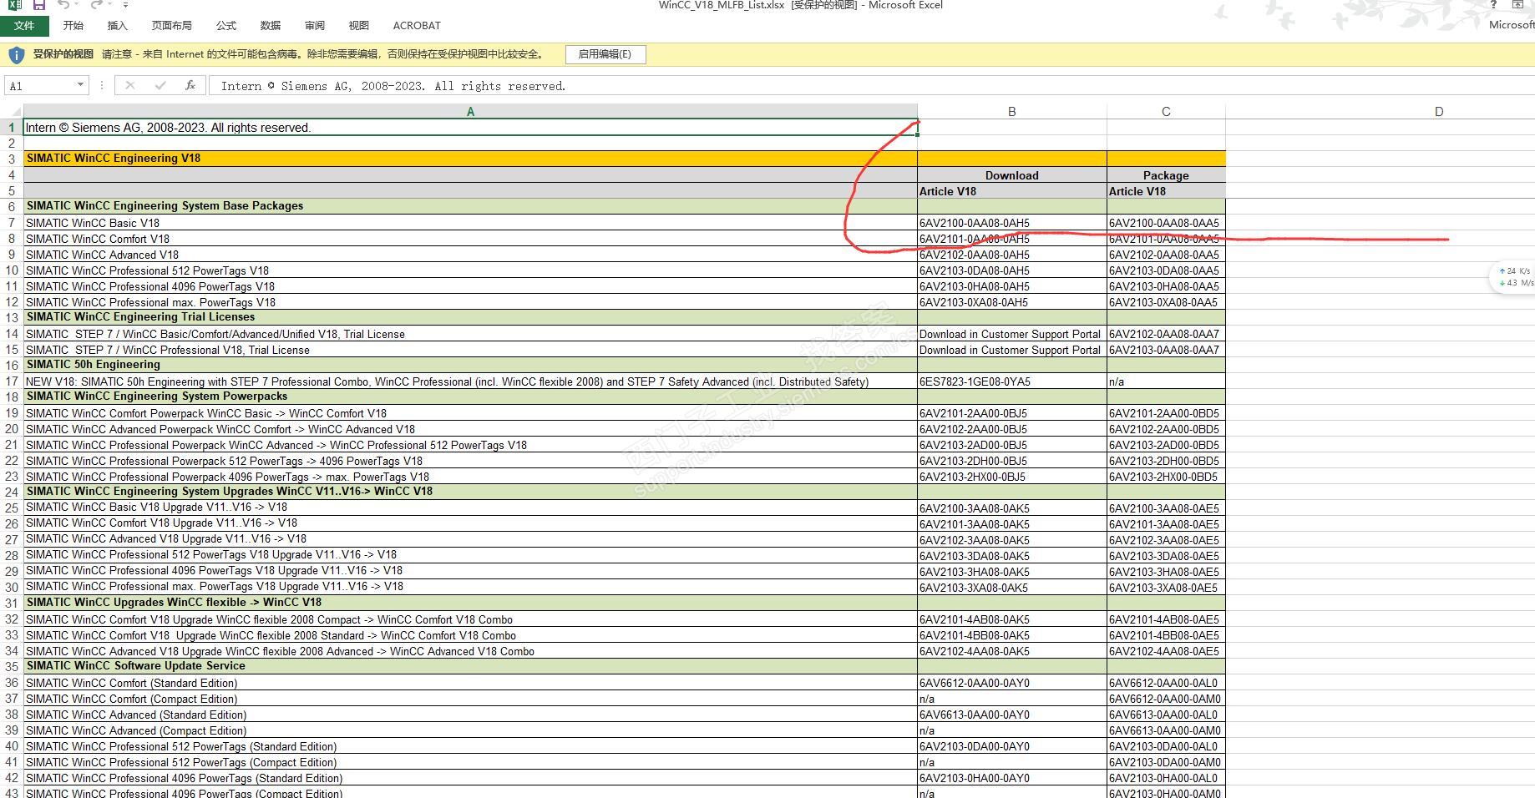Select 'SIMATIC WinCC Engineering System Base Packages' cell
Image resolution: width=1535 pixels, height=798 pixels.
coord(470,206)
